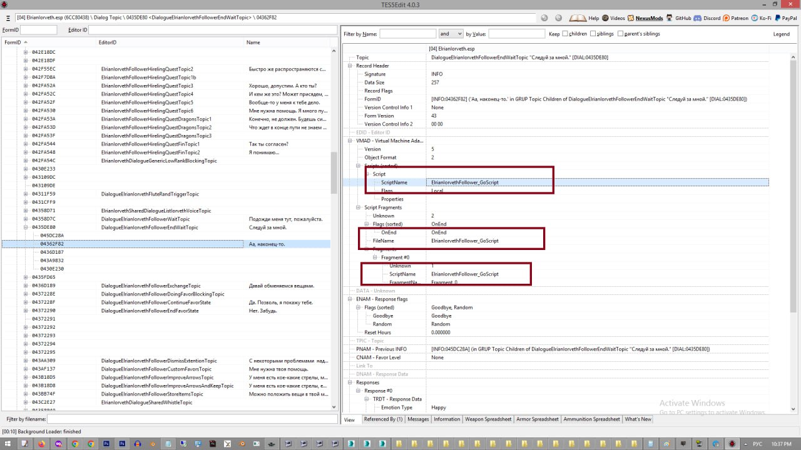Open the Discord link

[x=707, y=18]
